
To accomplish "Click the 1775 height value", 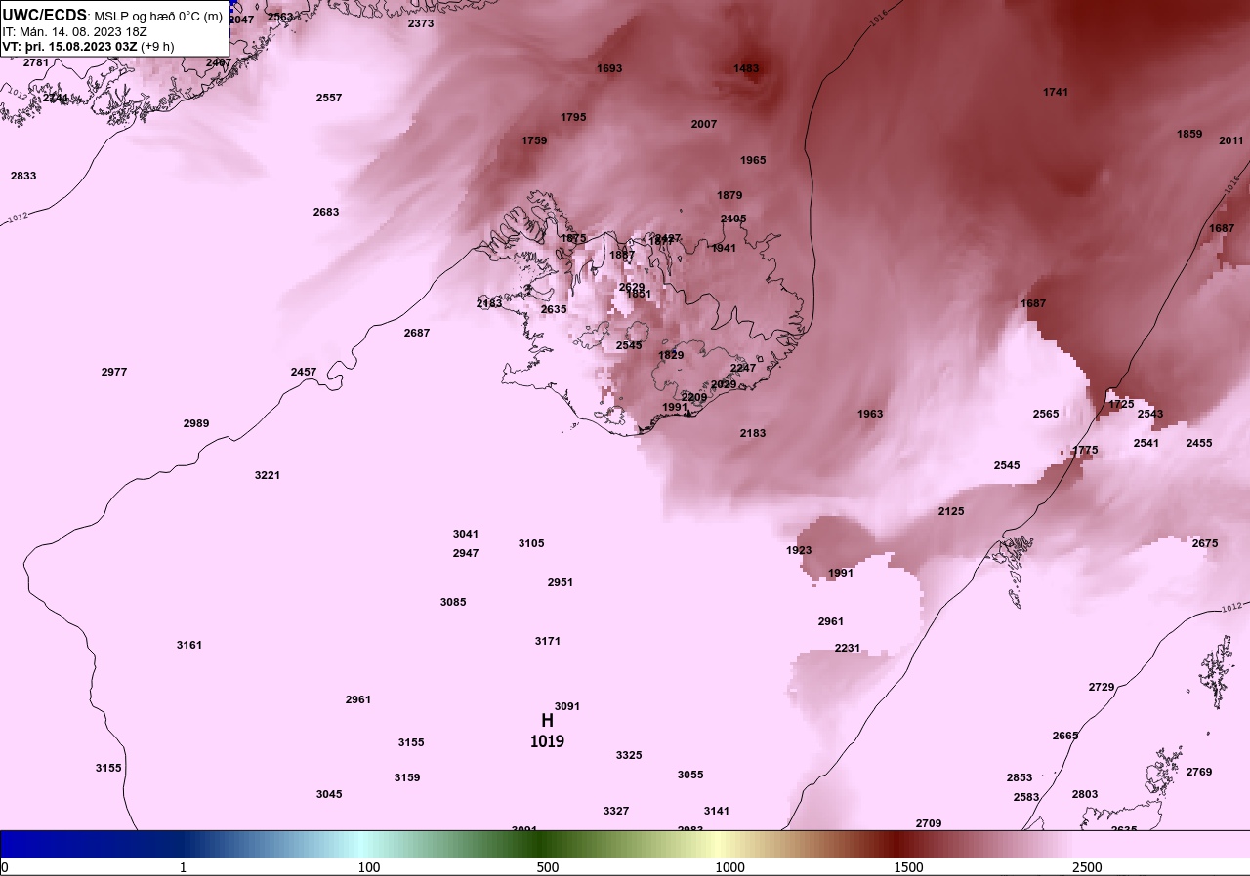I will (x=1085, y=450).
